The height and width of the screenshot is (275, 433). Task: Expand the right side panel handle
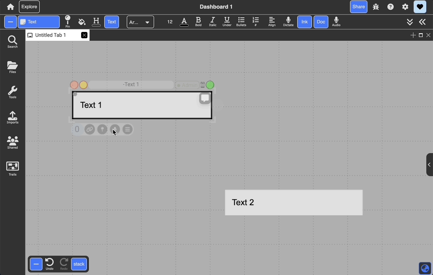click(429, 165)
